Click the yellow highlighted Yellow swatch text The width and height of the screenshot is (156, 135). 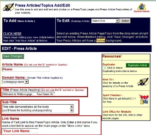100,41
